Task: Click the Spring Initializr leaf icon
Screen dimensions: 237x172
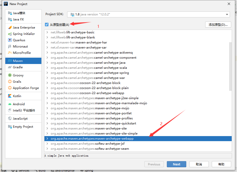Action: tap(10, 34)
